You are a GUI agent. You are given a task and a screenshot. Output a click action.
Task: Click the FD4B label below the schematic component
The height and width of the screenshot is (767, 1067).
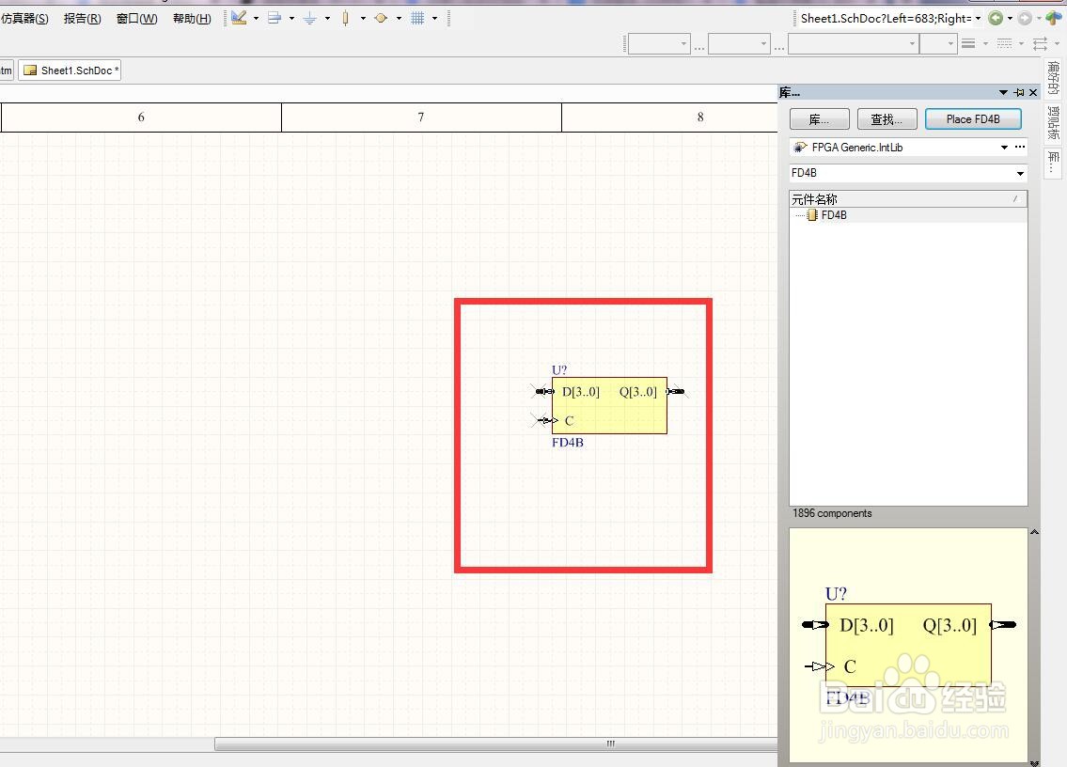tap(568, 443)
